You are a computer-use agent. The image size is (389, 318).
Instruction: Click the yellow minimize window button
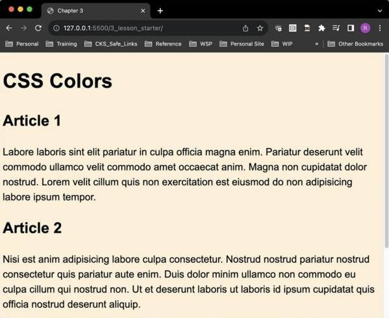pyautogui.click(x=20, y=10)
